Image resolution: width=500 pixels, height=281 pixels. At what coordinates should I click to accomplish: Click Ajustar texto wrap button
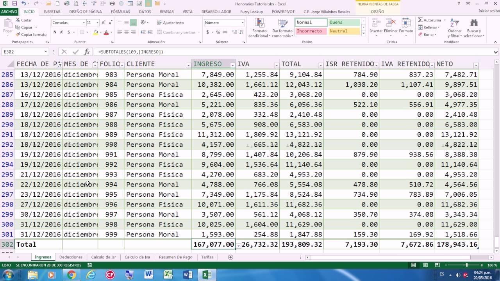click(x=170, y=23)
